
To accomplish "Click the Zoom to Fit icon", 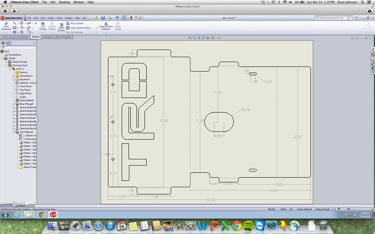I will point(190,38).
